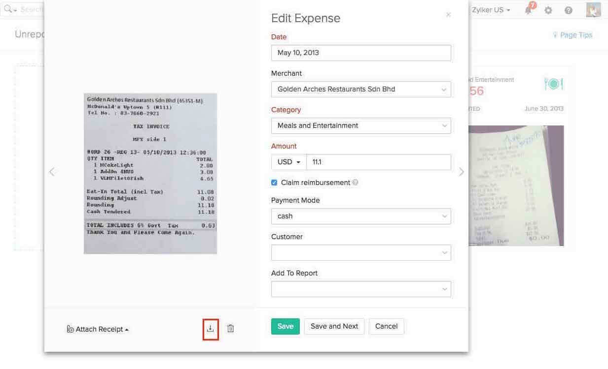Click the Save button
Viewport: 608px width, 369px height.
(286, 326)
